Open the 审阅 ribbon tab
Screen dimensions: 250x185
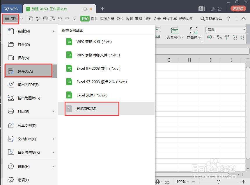click(139, 19)
